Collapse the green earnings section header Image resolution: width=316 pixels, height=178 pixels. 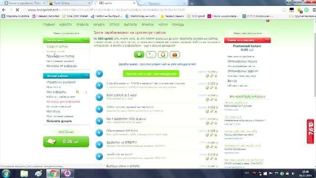(x=66, y=40)
